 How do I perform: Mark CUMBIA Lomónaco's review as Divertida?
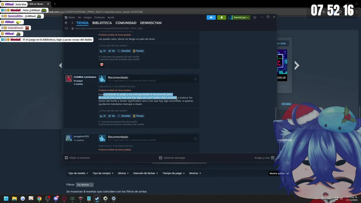click(124, 116)
